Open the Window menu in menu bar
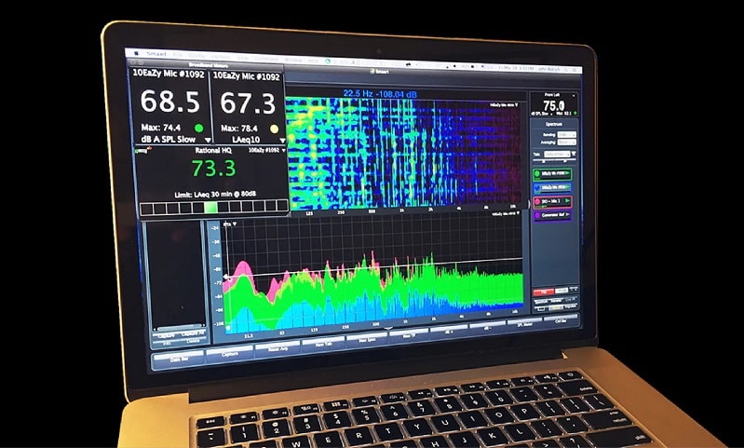The height and width of the screenshot is (448, 744). (x=293, y=61)
